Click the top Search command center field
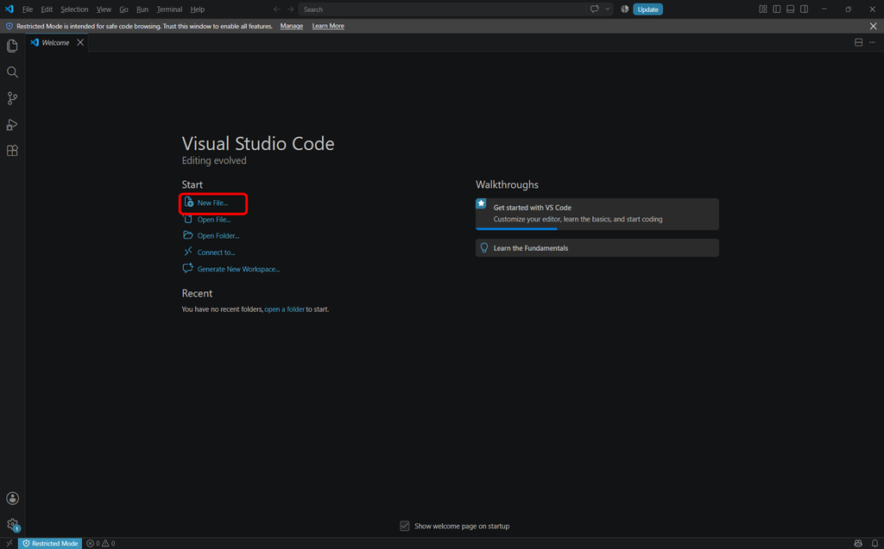 [x=443, y=9]
